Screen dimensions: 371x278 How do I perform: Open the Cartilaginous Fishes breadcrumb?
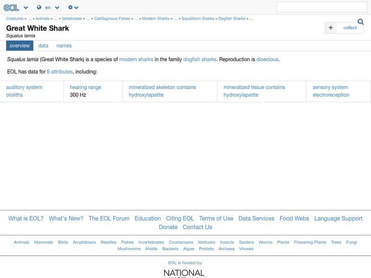point(112,19)
